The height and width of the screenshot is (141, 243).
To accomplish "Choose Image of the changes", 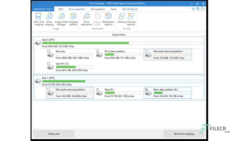I will click(x=61, y=19).
